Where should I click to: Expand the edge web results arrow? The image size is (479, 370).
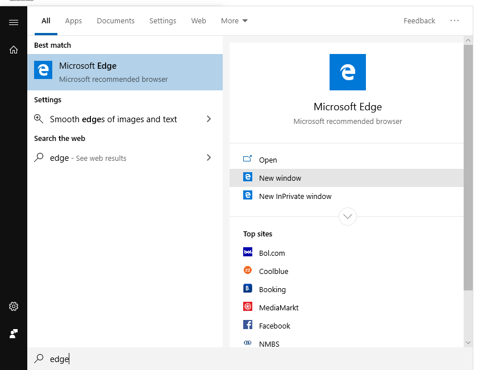click(209, 157)
